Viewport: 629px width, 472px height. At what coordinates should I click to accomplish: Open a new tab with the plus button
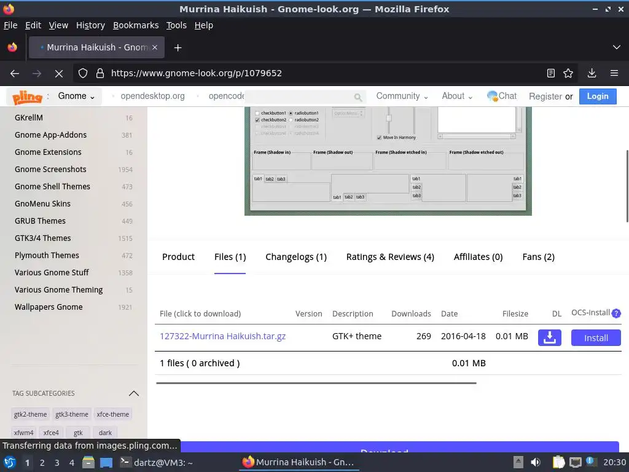(x=178, y=48)
